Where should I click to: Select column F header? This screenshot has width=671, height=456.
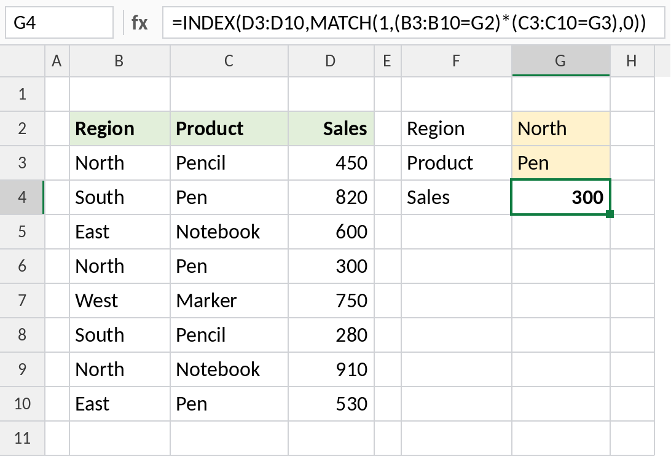click(456, 61)
